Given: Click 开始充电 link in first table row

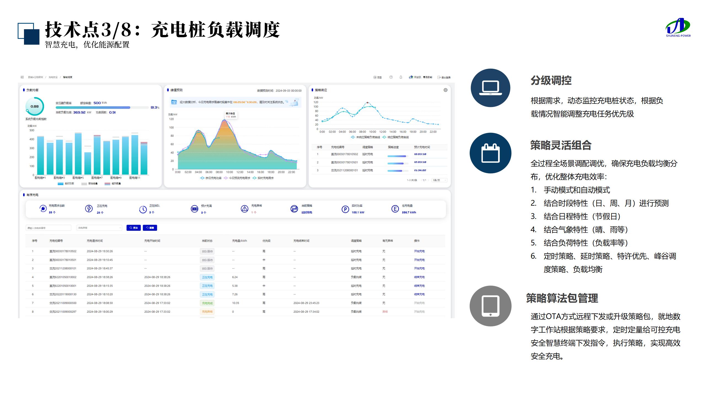Looking at the screenshot, I should point(419,251).
